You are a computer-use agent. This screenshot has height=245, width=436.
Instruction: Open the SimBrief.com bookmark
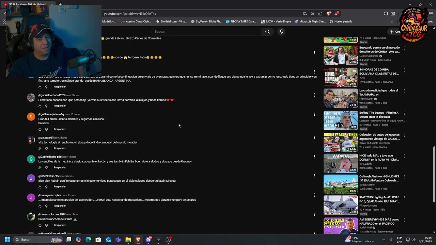[171, 21]
